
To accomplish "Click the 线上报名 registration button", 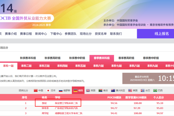I will [162, 34].
